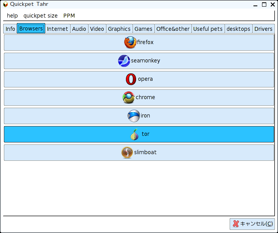Image resolution: width=278 pixels, height=233 pixels.
Task: Switch to the Graphics tab
Action: (119, 29)
